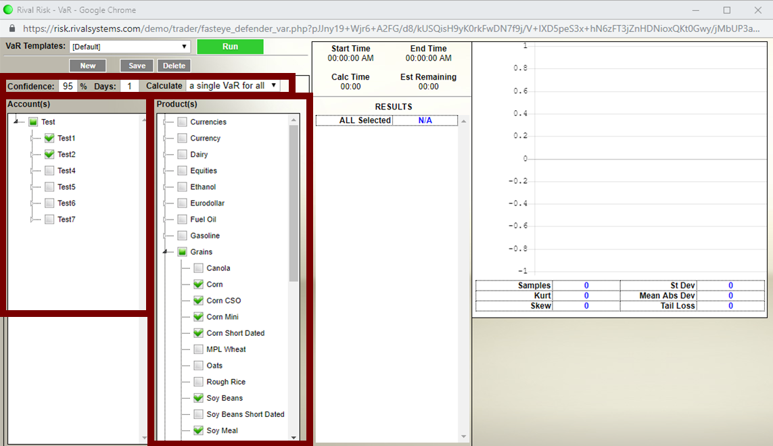Click the New template button
Image resolution: width=773 pixels, height=446 pixels.
pos(88,66)
